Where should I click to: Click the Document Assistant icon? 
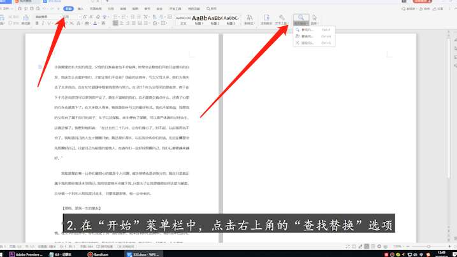click(x=266, y=18)
